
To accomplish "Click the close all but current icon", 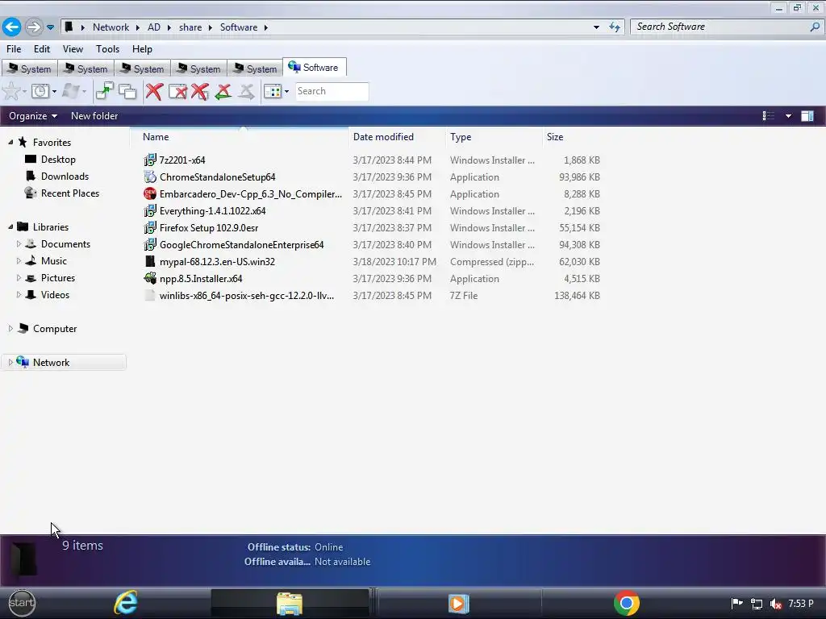I will tap(200, 91).
